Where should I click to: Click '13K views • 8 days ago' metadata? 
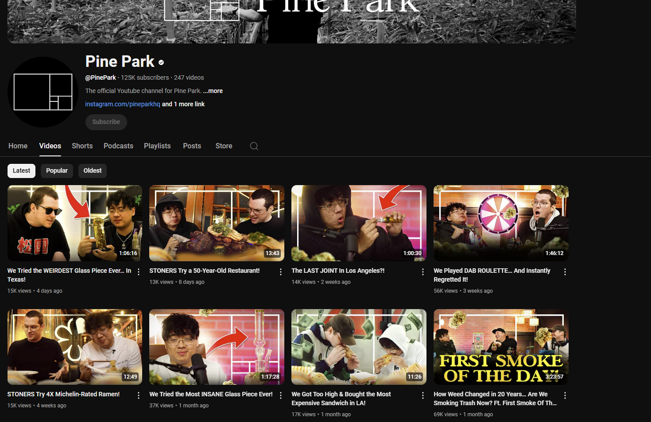pos(177,282)
